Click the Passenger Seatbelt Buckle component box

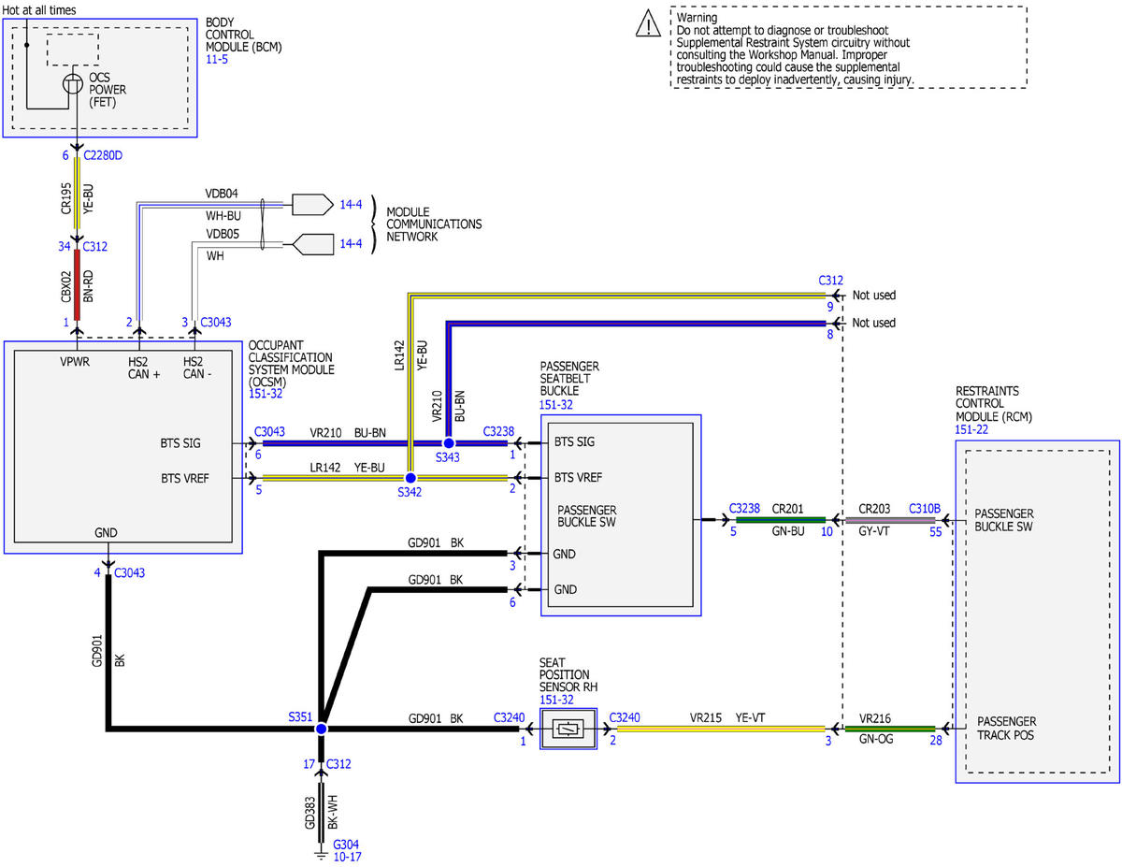coord(621,515)
